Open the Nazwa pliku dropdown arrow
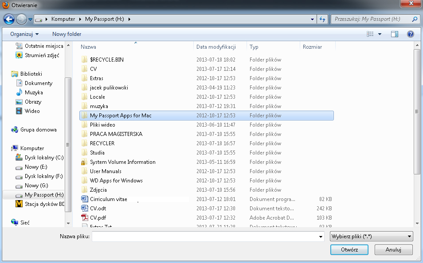The image size is (423, 263). pos(321,236)
